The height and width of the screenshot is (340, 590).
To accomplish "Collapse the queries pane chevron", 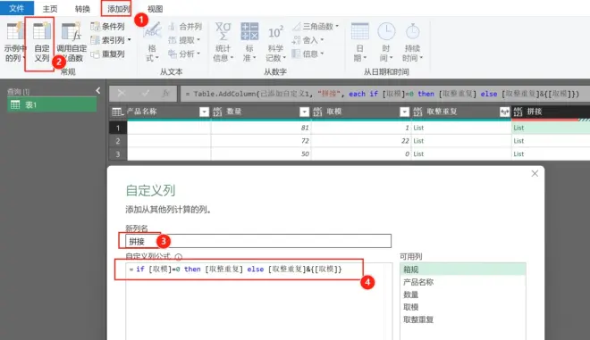I will pyautogui.click(x=97, y=90).
